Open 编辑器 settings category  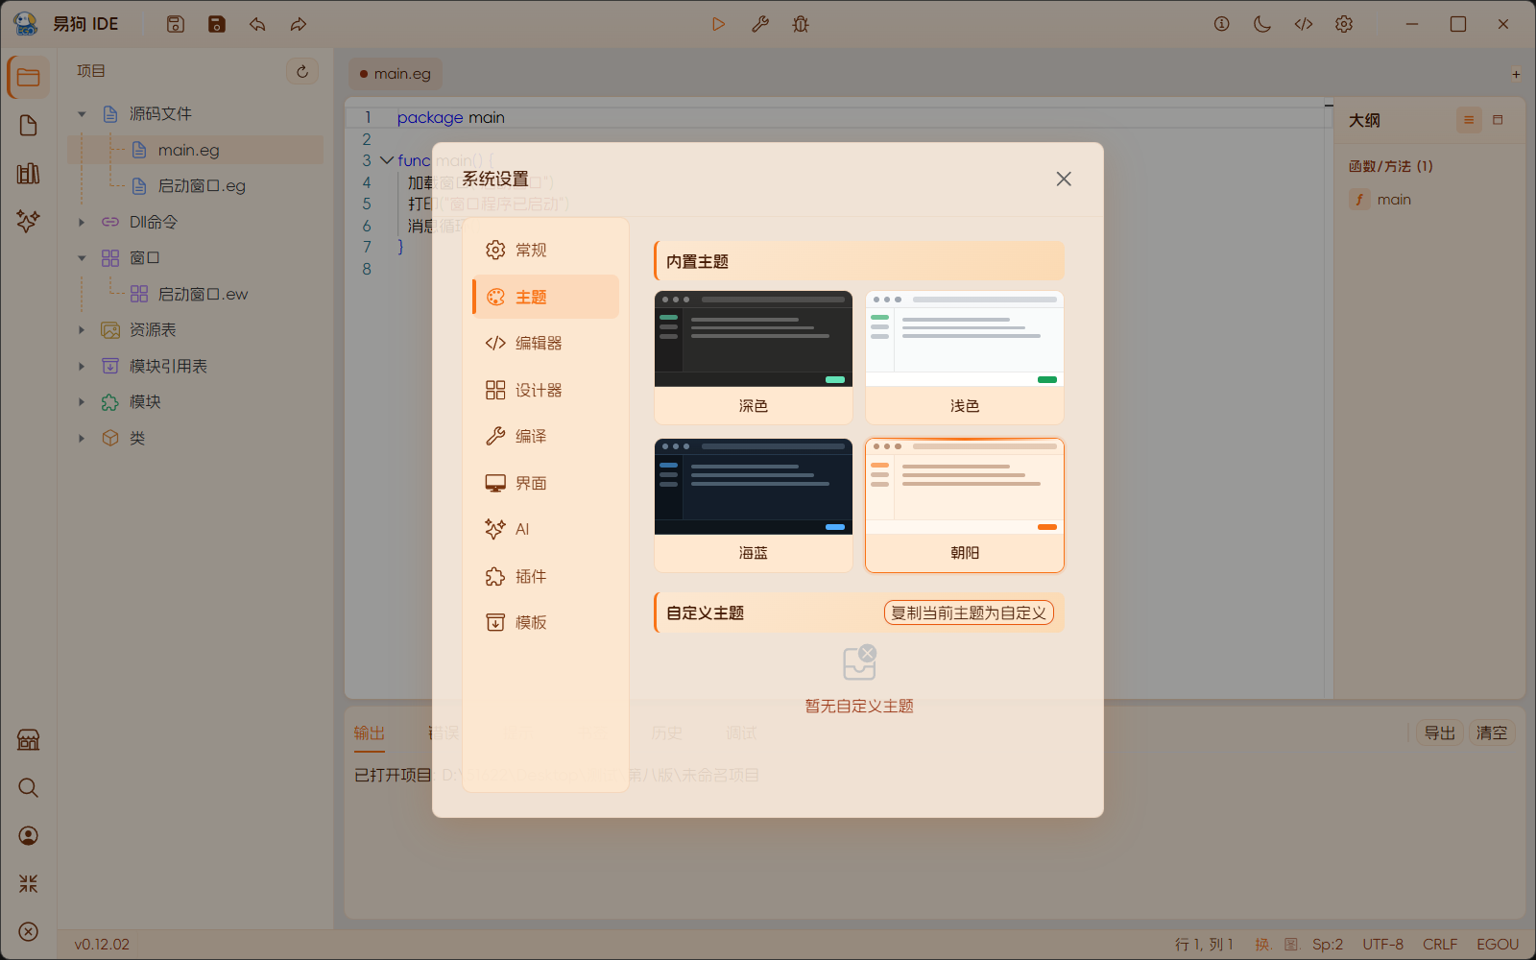point(545,343)
